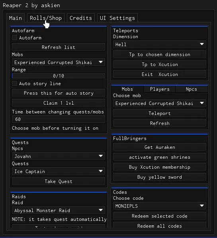
Task: Open the Choose code dropdown showing MONIEPLS
Action: (x=160, y=206)
